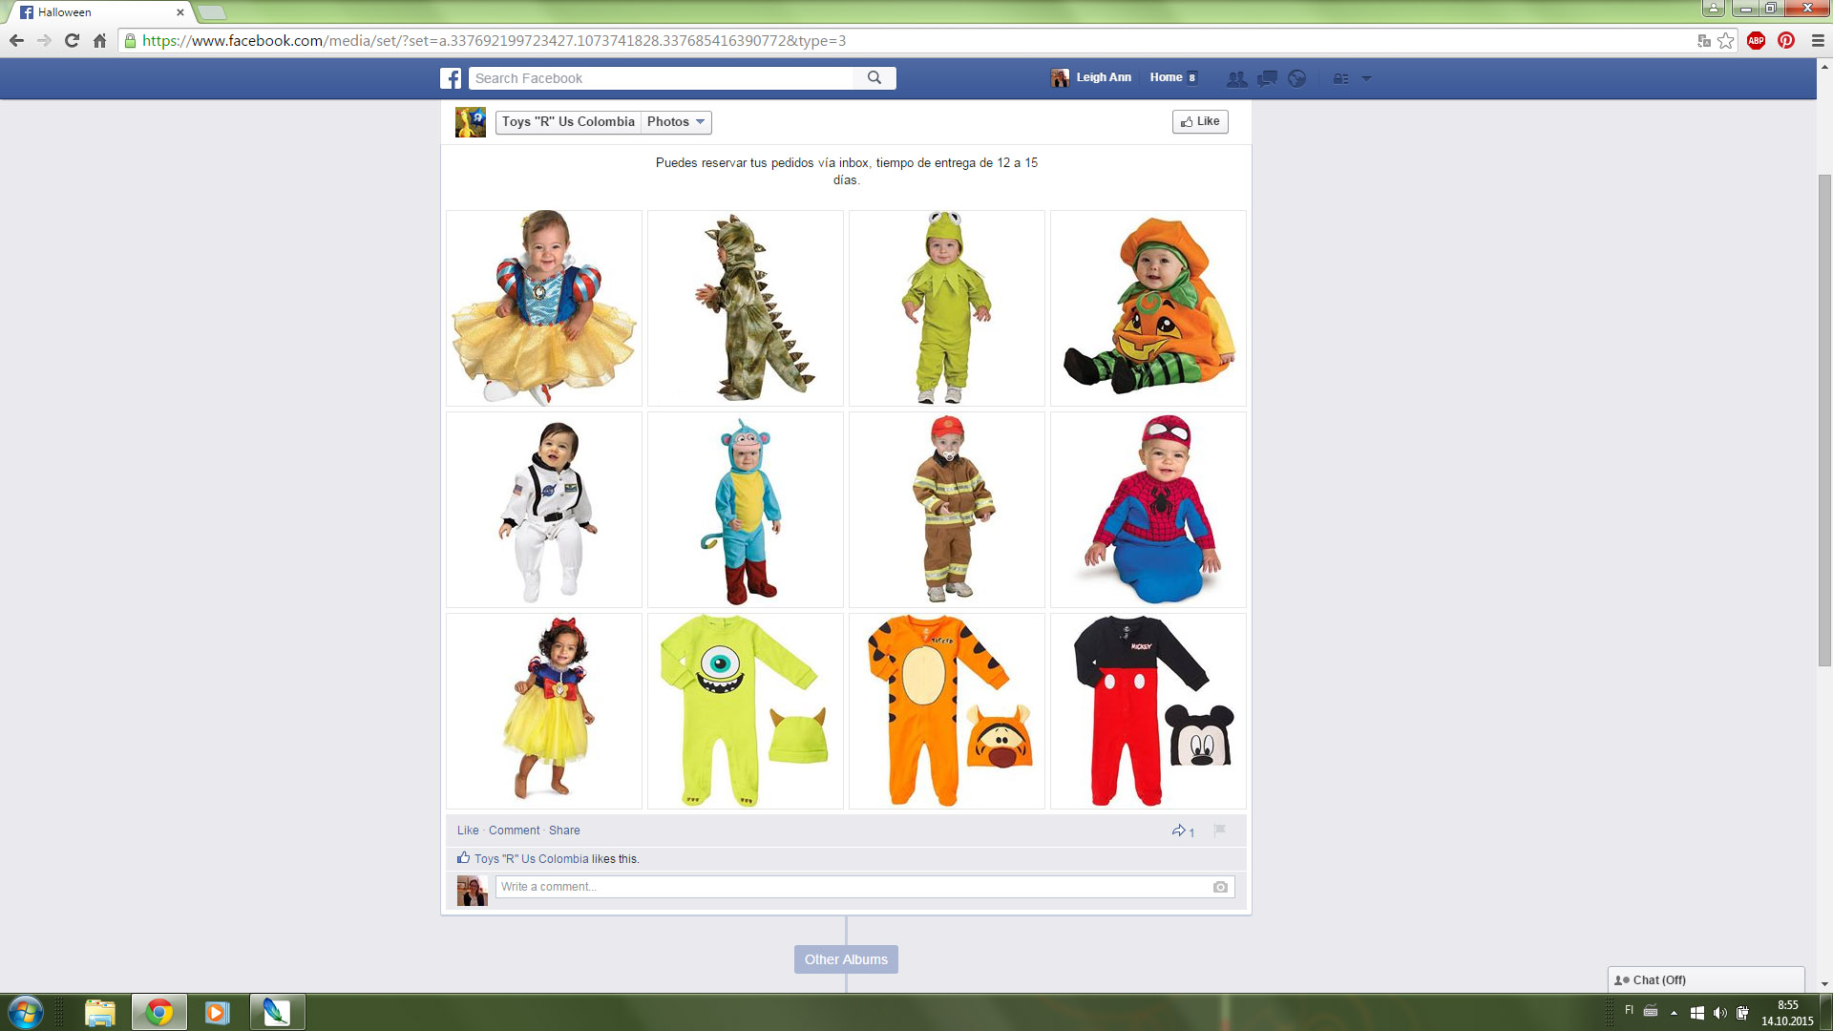Go to Home in top bar

(x=1166, y=77)
